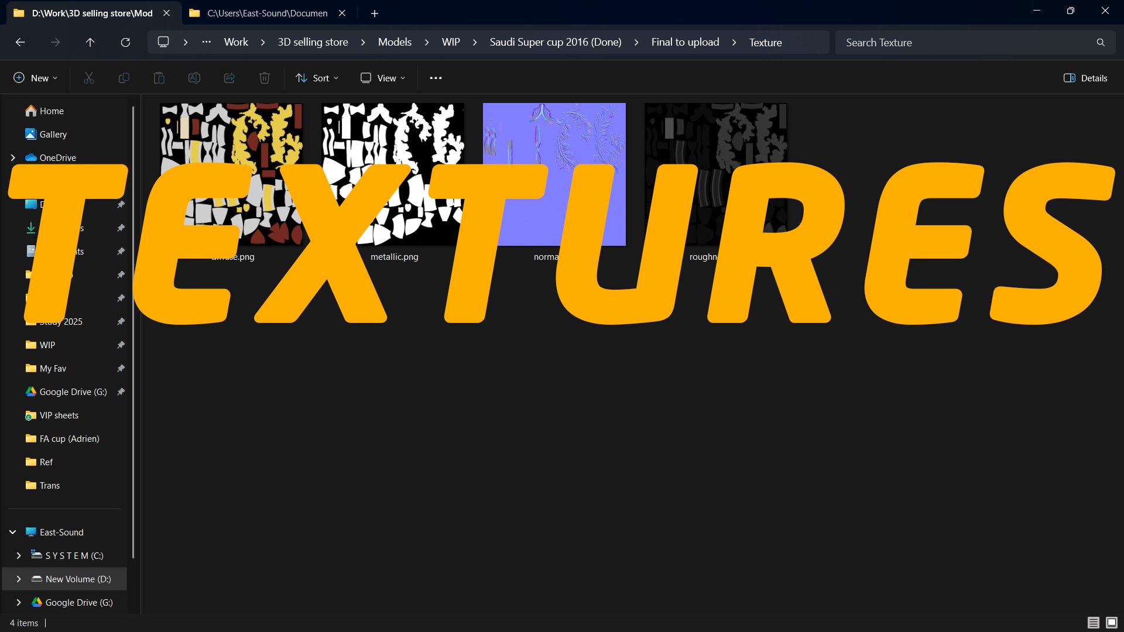Click the Search Texture input field
The height and width of the screenshot is (632, 1124).
tap(966, 42)
